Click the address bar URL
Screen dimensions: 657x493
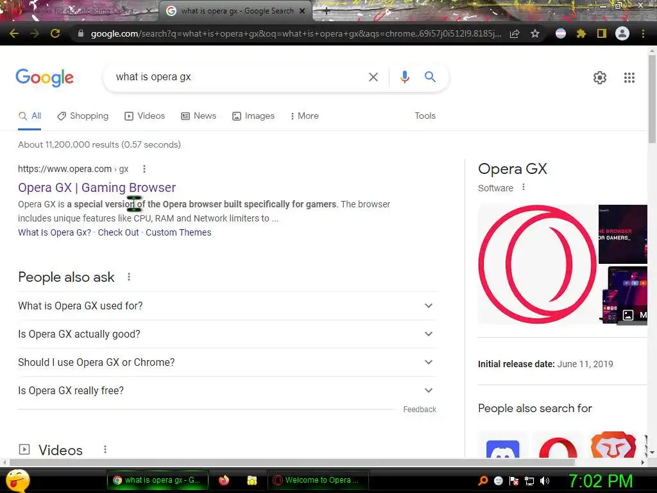[295, 33]
